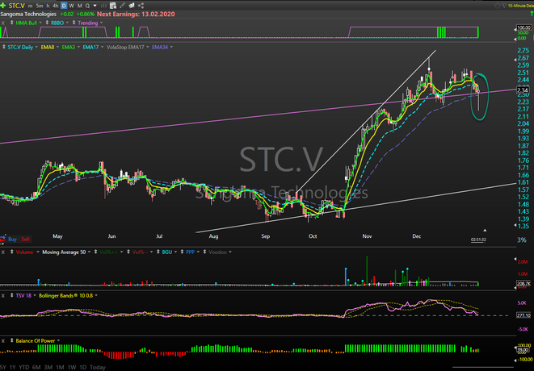Select the 1Y range tab
Viewport: 534px width, 371px height.
pyautogui.click(x=13, y=367)
